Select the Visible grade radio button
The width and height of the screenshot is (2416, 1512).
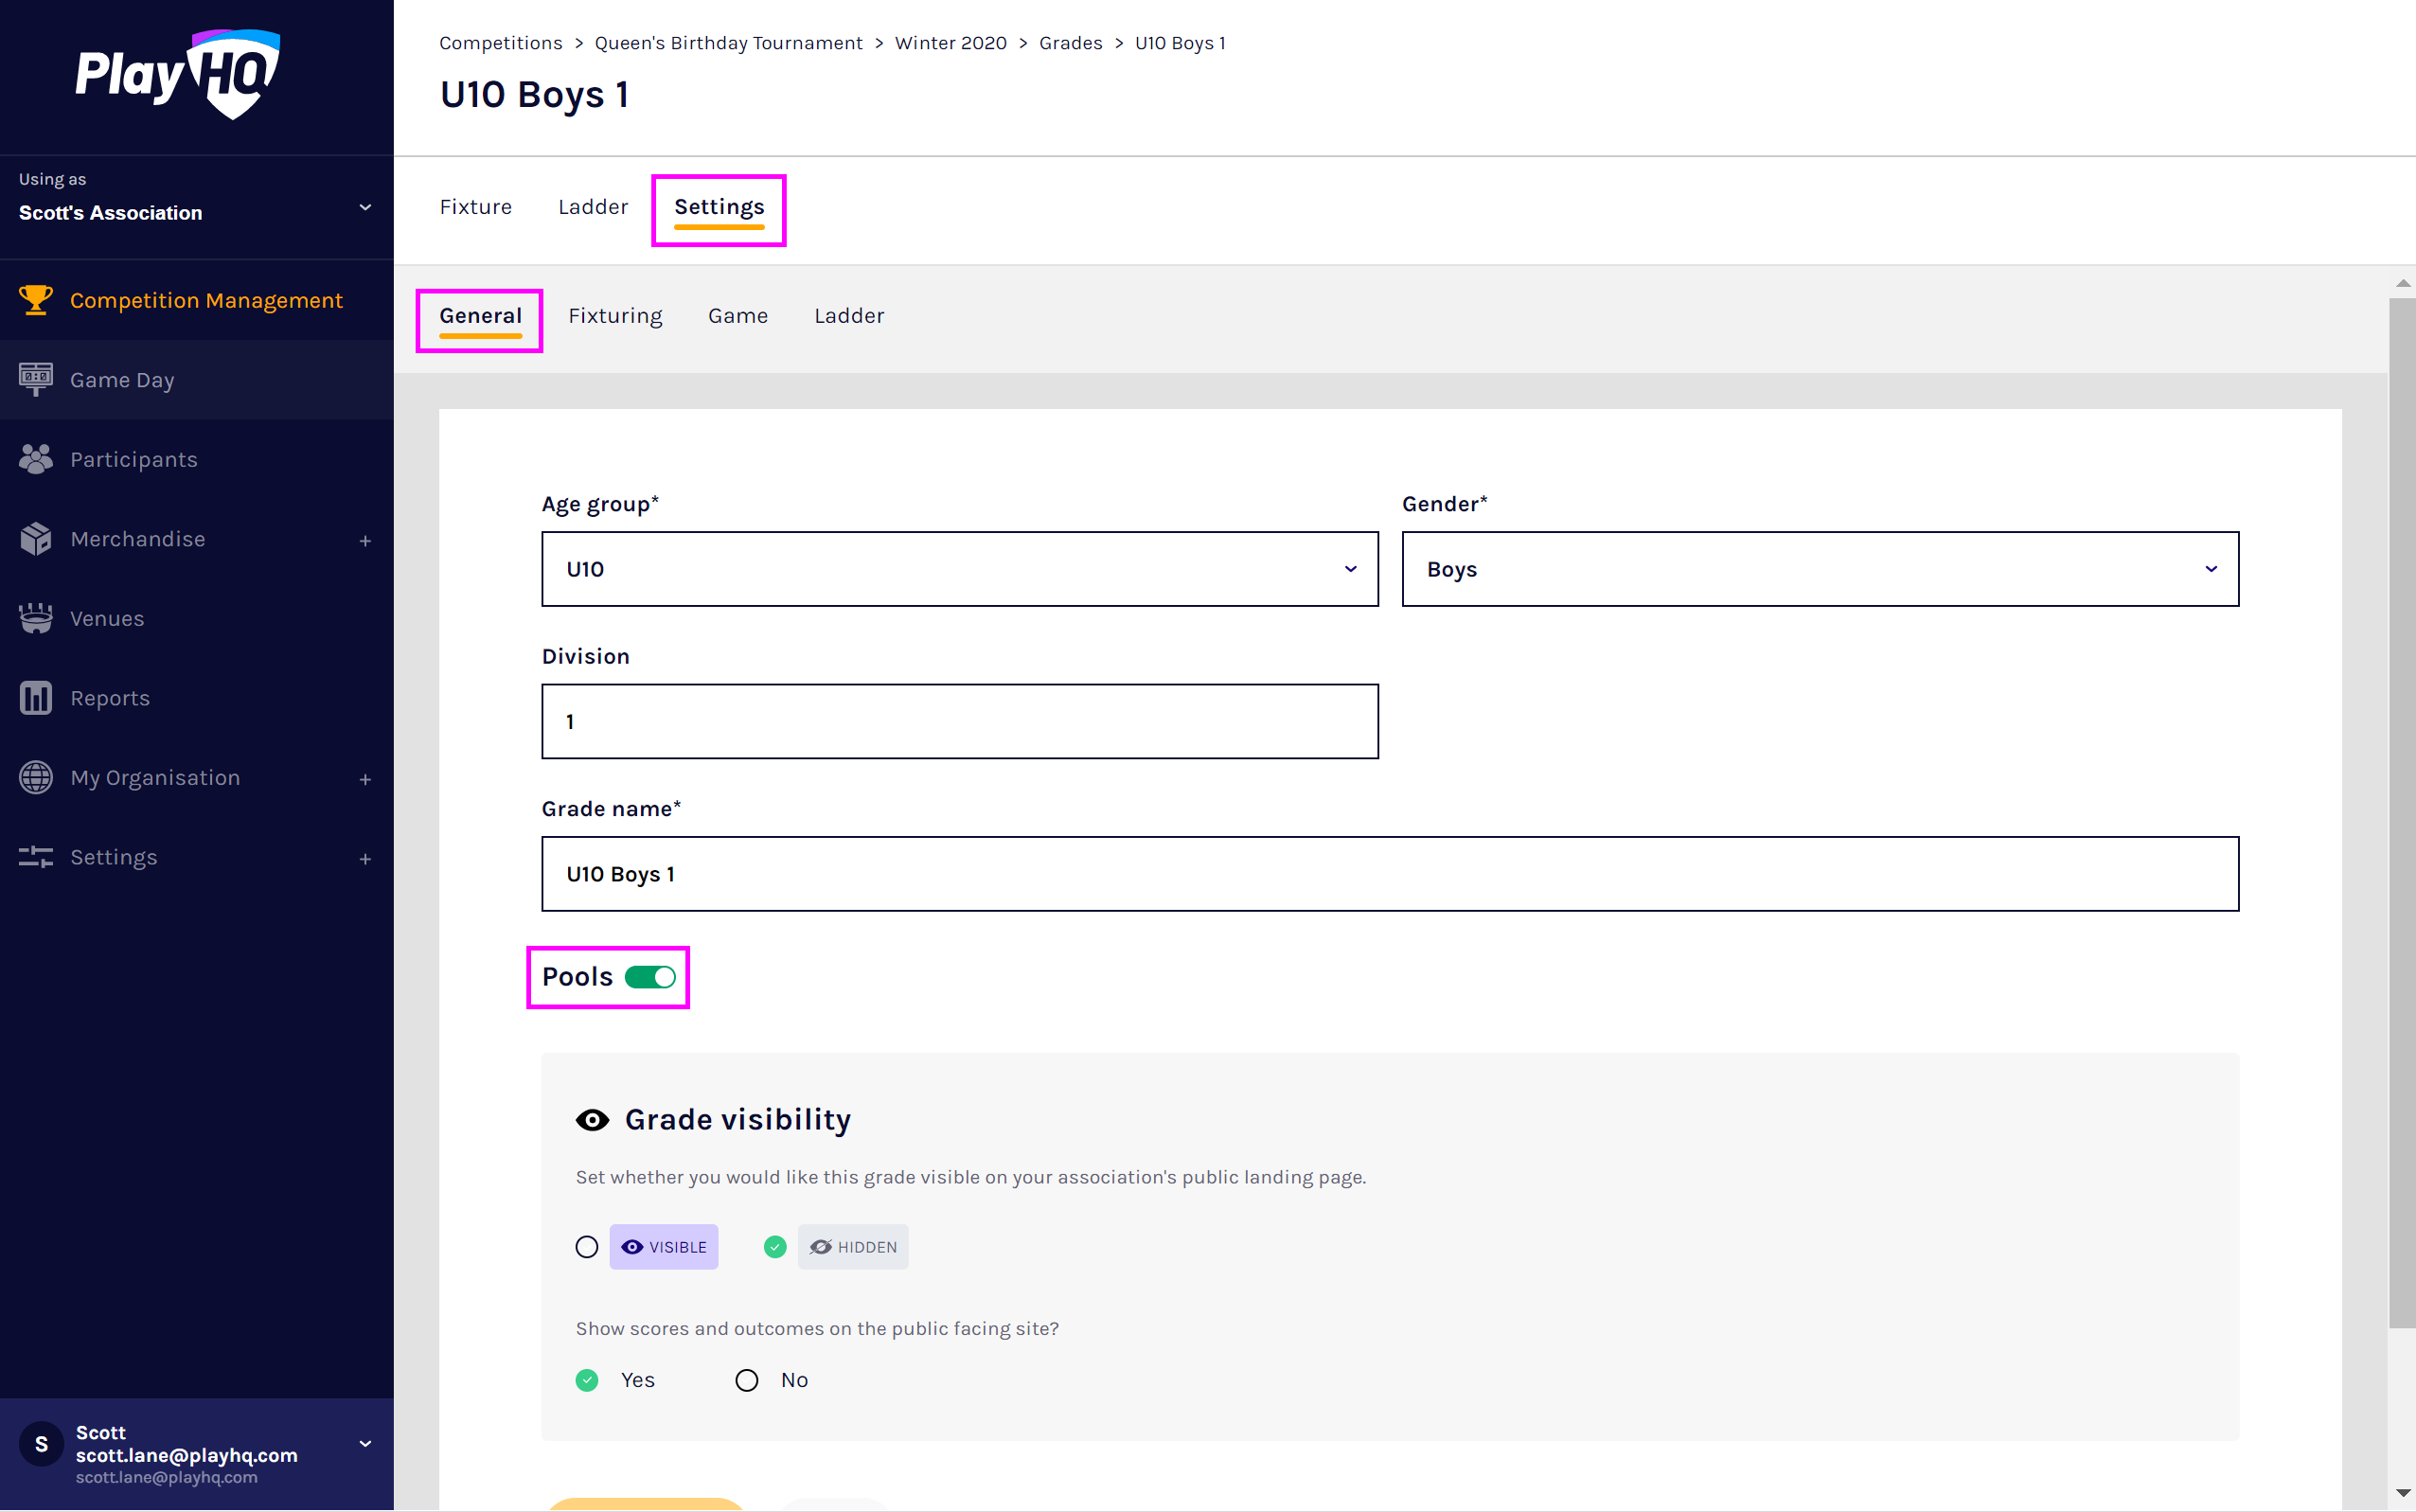pos(587,1247)
